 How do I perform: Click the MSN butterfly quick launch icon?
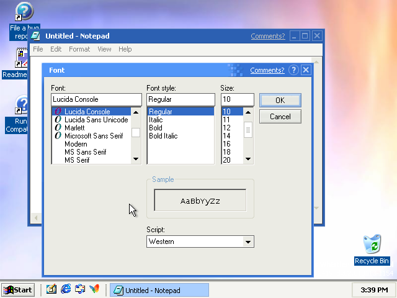pos(94,289)
